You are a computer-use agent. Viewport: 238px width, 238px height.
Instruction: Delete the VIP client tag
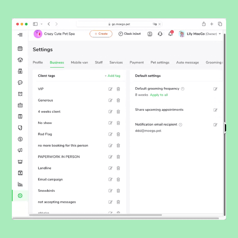pyautogui.click(x=118, y=89)
